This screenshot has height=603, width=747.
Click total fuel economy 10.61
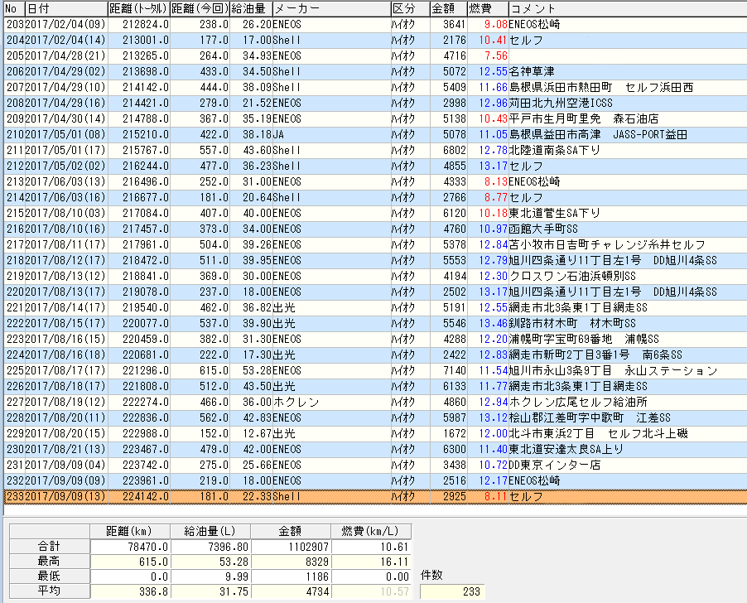coord(371,547)
